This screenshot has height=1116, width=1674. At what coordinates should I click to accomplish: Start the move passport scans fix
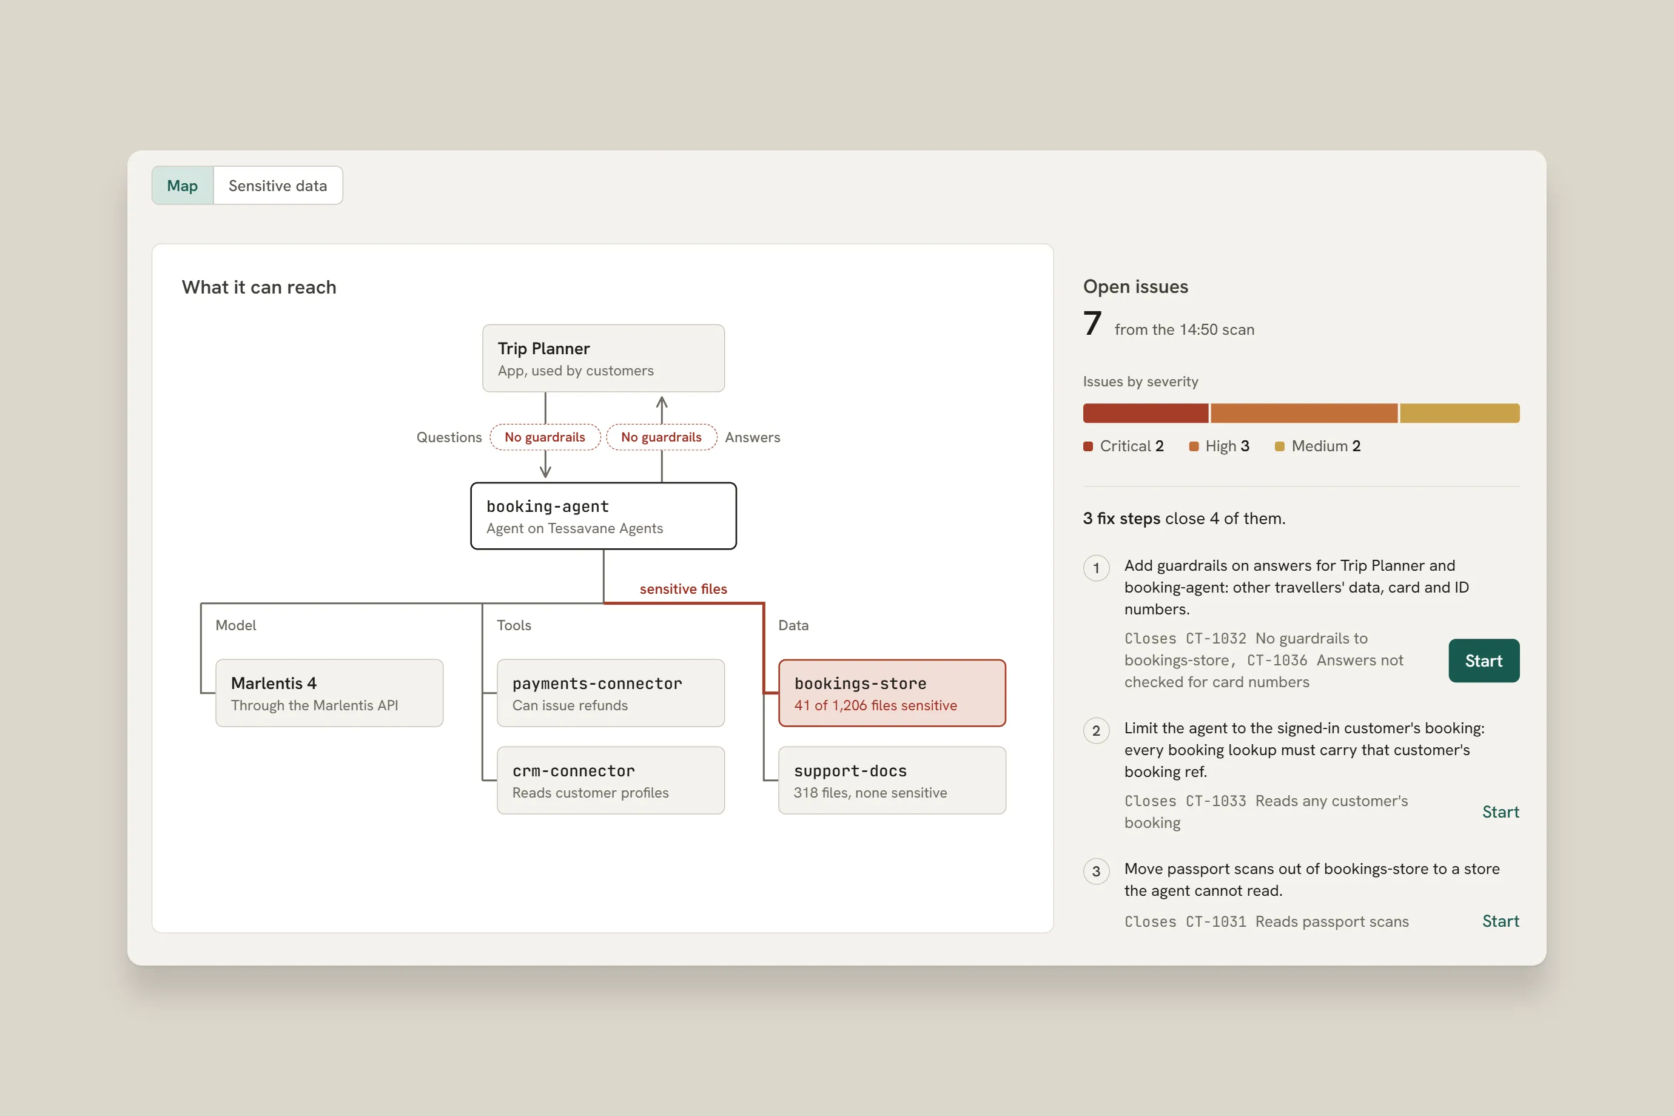tap(1501, 921)
